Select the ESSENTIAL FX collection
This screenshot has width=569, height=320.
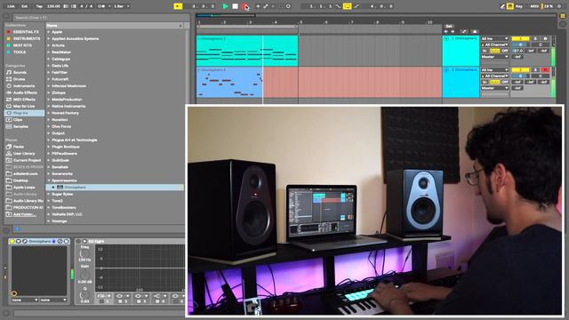pyautogui.click(x=26, y=32)
